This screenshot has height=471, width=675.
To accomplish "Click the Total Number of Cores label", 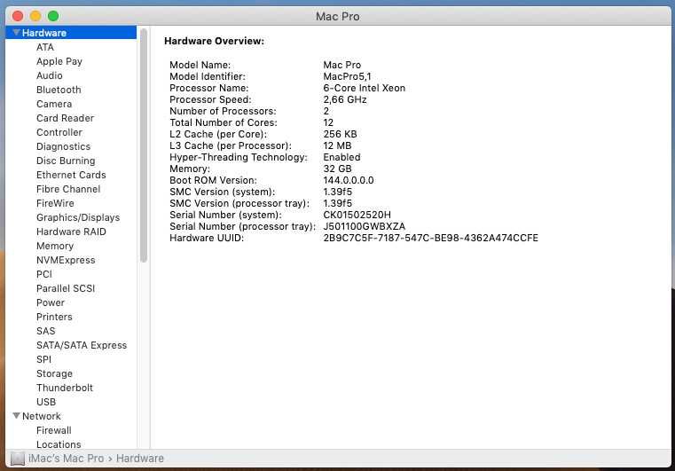I will click(x=224, y=122).
